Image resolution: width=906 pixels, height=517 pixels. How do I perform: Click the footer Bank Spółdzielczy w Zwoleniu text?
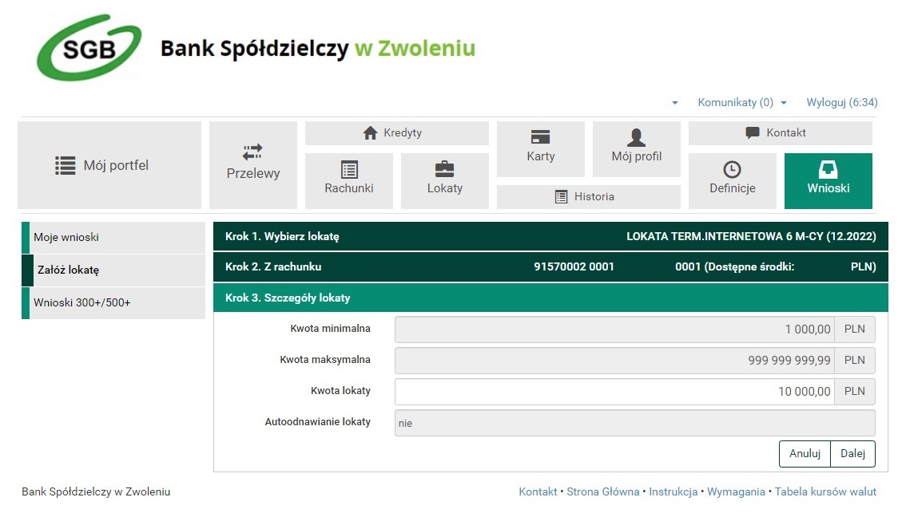click(96, 492)
